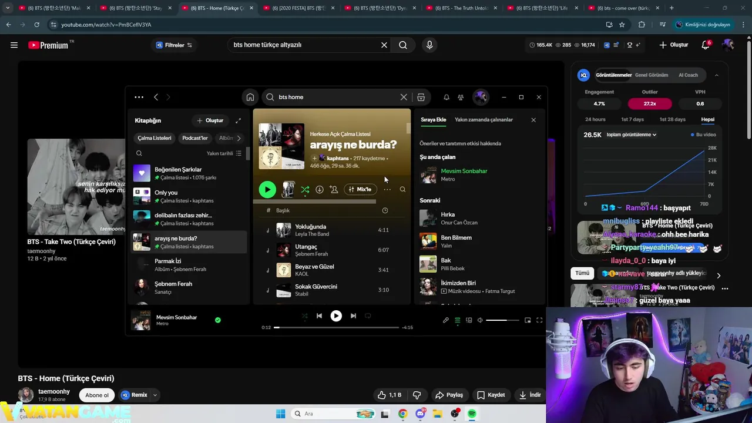Toggle playlist shuffle next to the play button

pyautogui.click(x=305, y=189)
